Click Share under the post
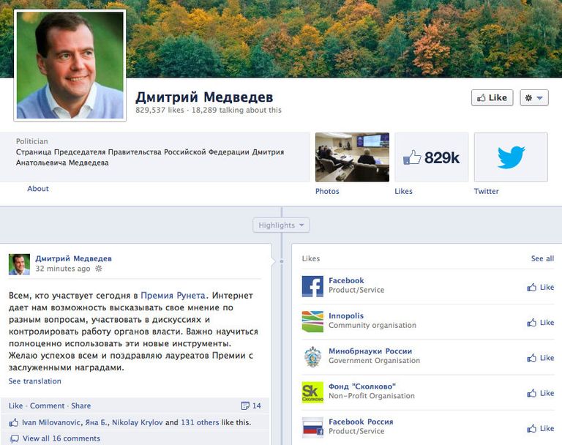Viewport: 562px width, 445px height. pyautogui.click(x=81, y=405)
